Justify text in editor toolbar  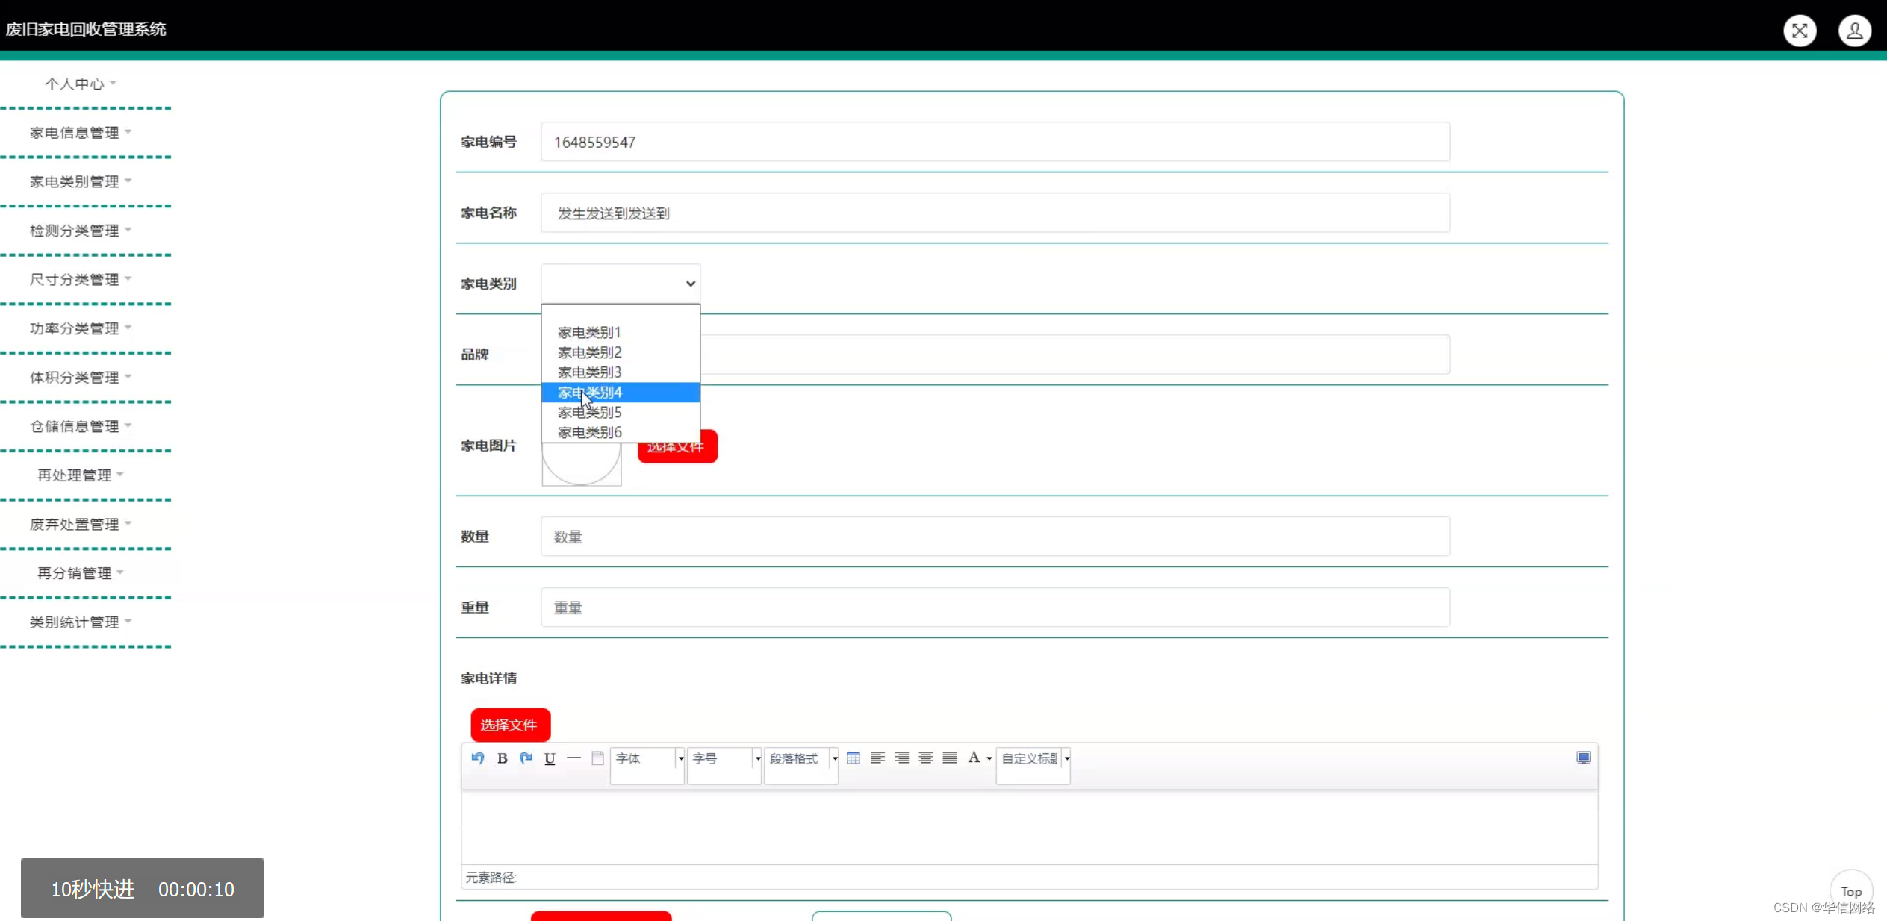949,758
